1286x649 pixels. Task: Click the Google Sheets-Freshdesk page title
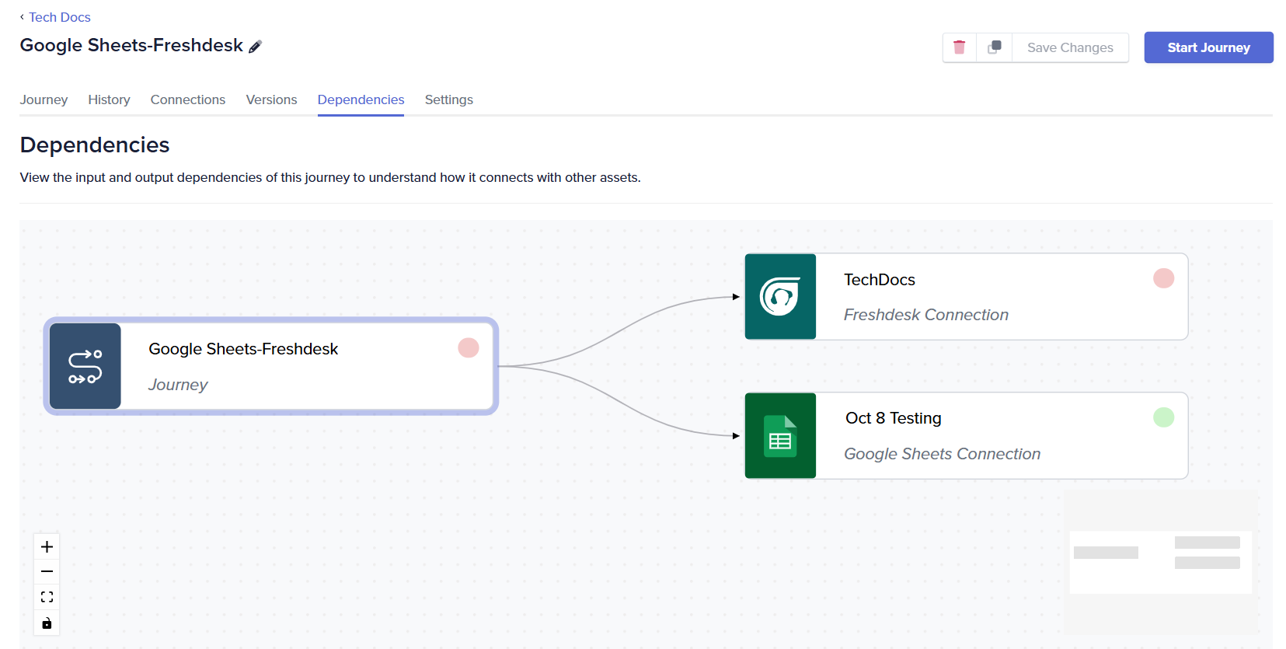tap(131, 45)
